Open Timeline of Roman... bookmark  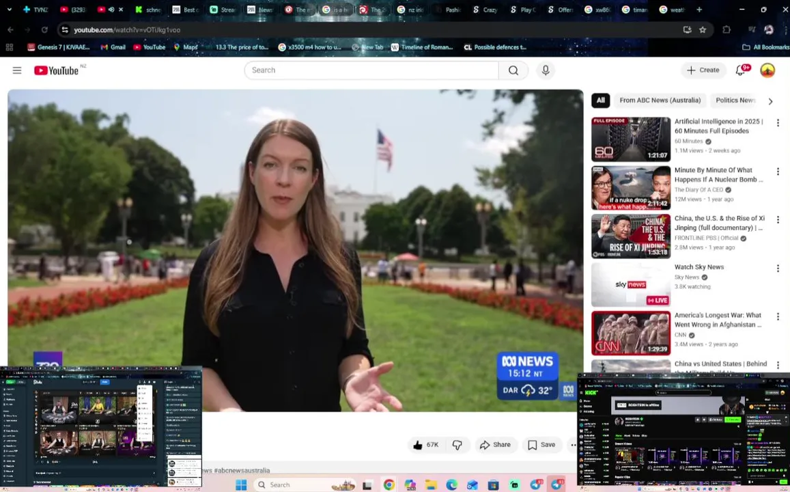[x=422, y=47]
